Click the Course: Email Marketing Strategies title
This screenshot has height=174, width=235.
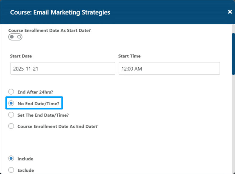tap(60, 12)
